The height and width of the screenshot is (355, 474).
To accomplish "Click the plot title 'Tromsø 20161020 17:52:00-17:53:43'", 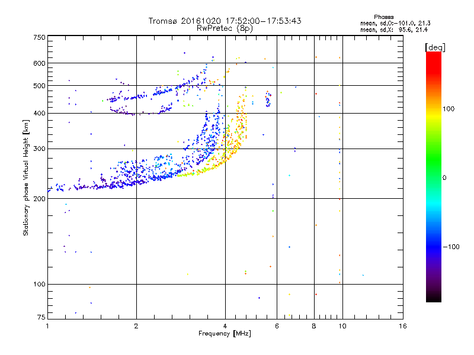I will tap(225, 21).
